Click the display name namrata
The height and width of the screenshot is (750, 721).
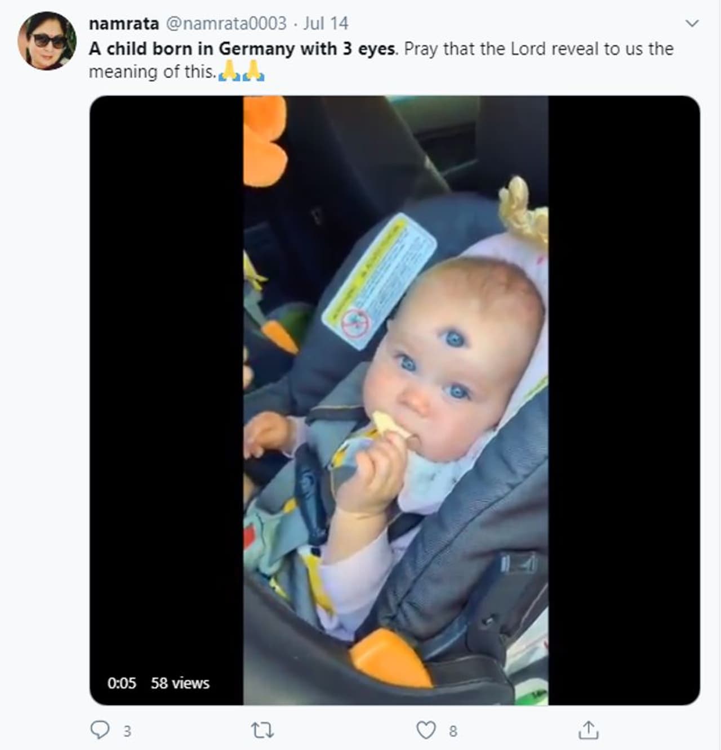[x=124, y=24]
